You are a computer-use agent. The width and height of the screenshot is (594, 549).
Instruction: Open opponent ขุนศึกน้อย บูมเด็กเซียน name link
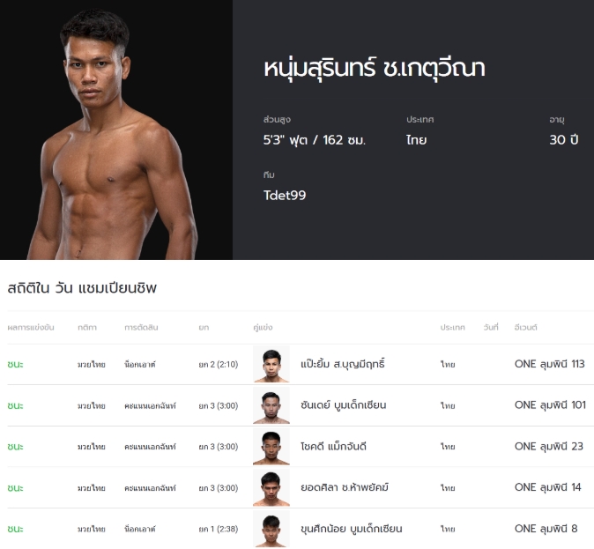pyautogui.click(x=351, y=529)
